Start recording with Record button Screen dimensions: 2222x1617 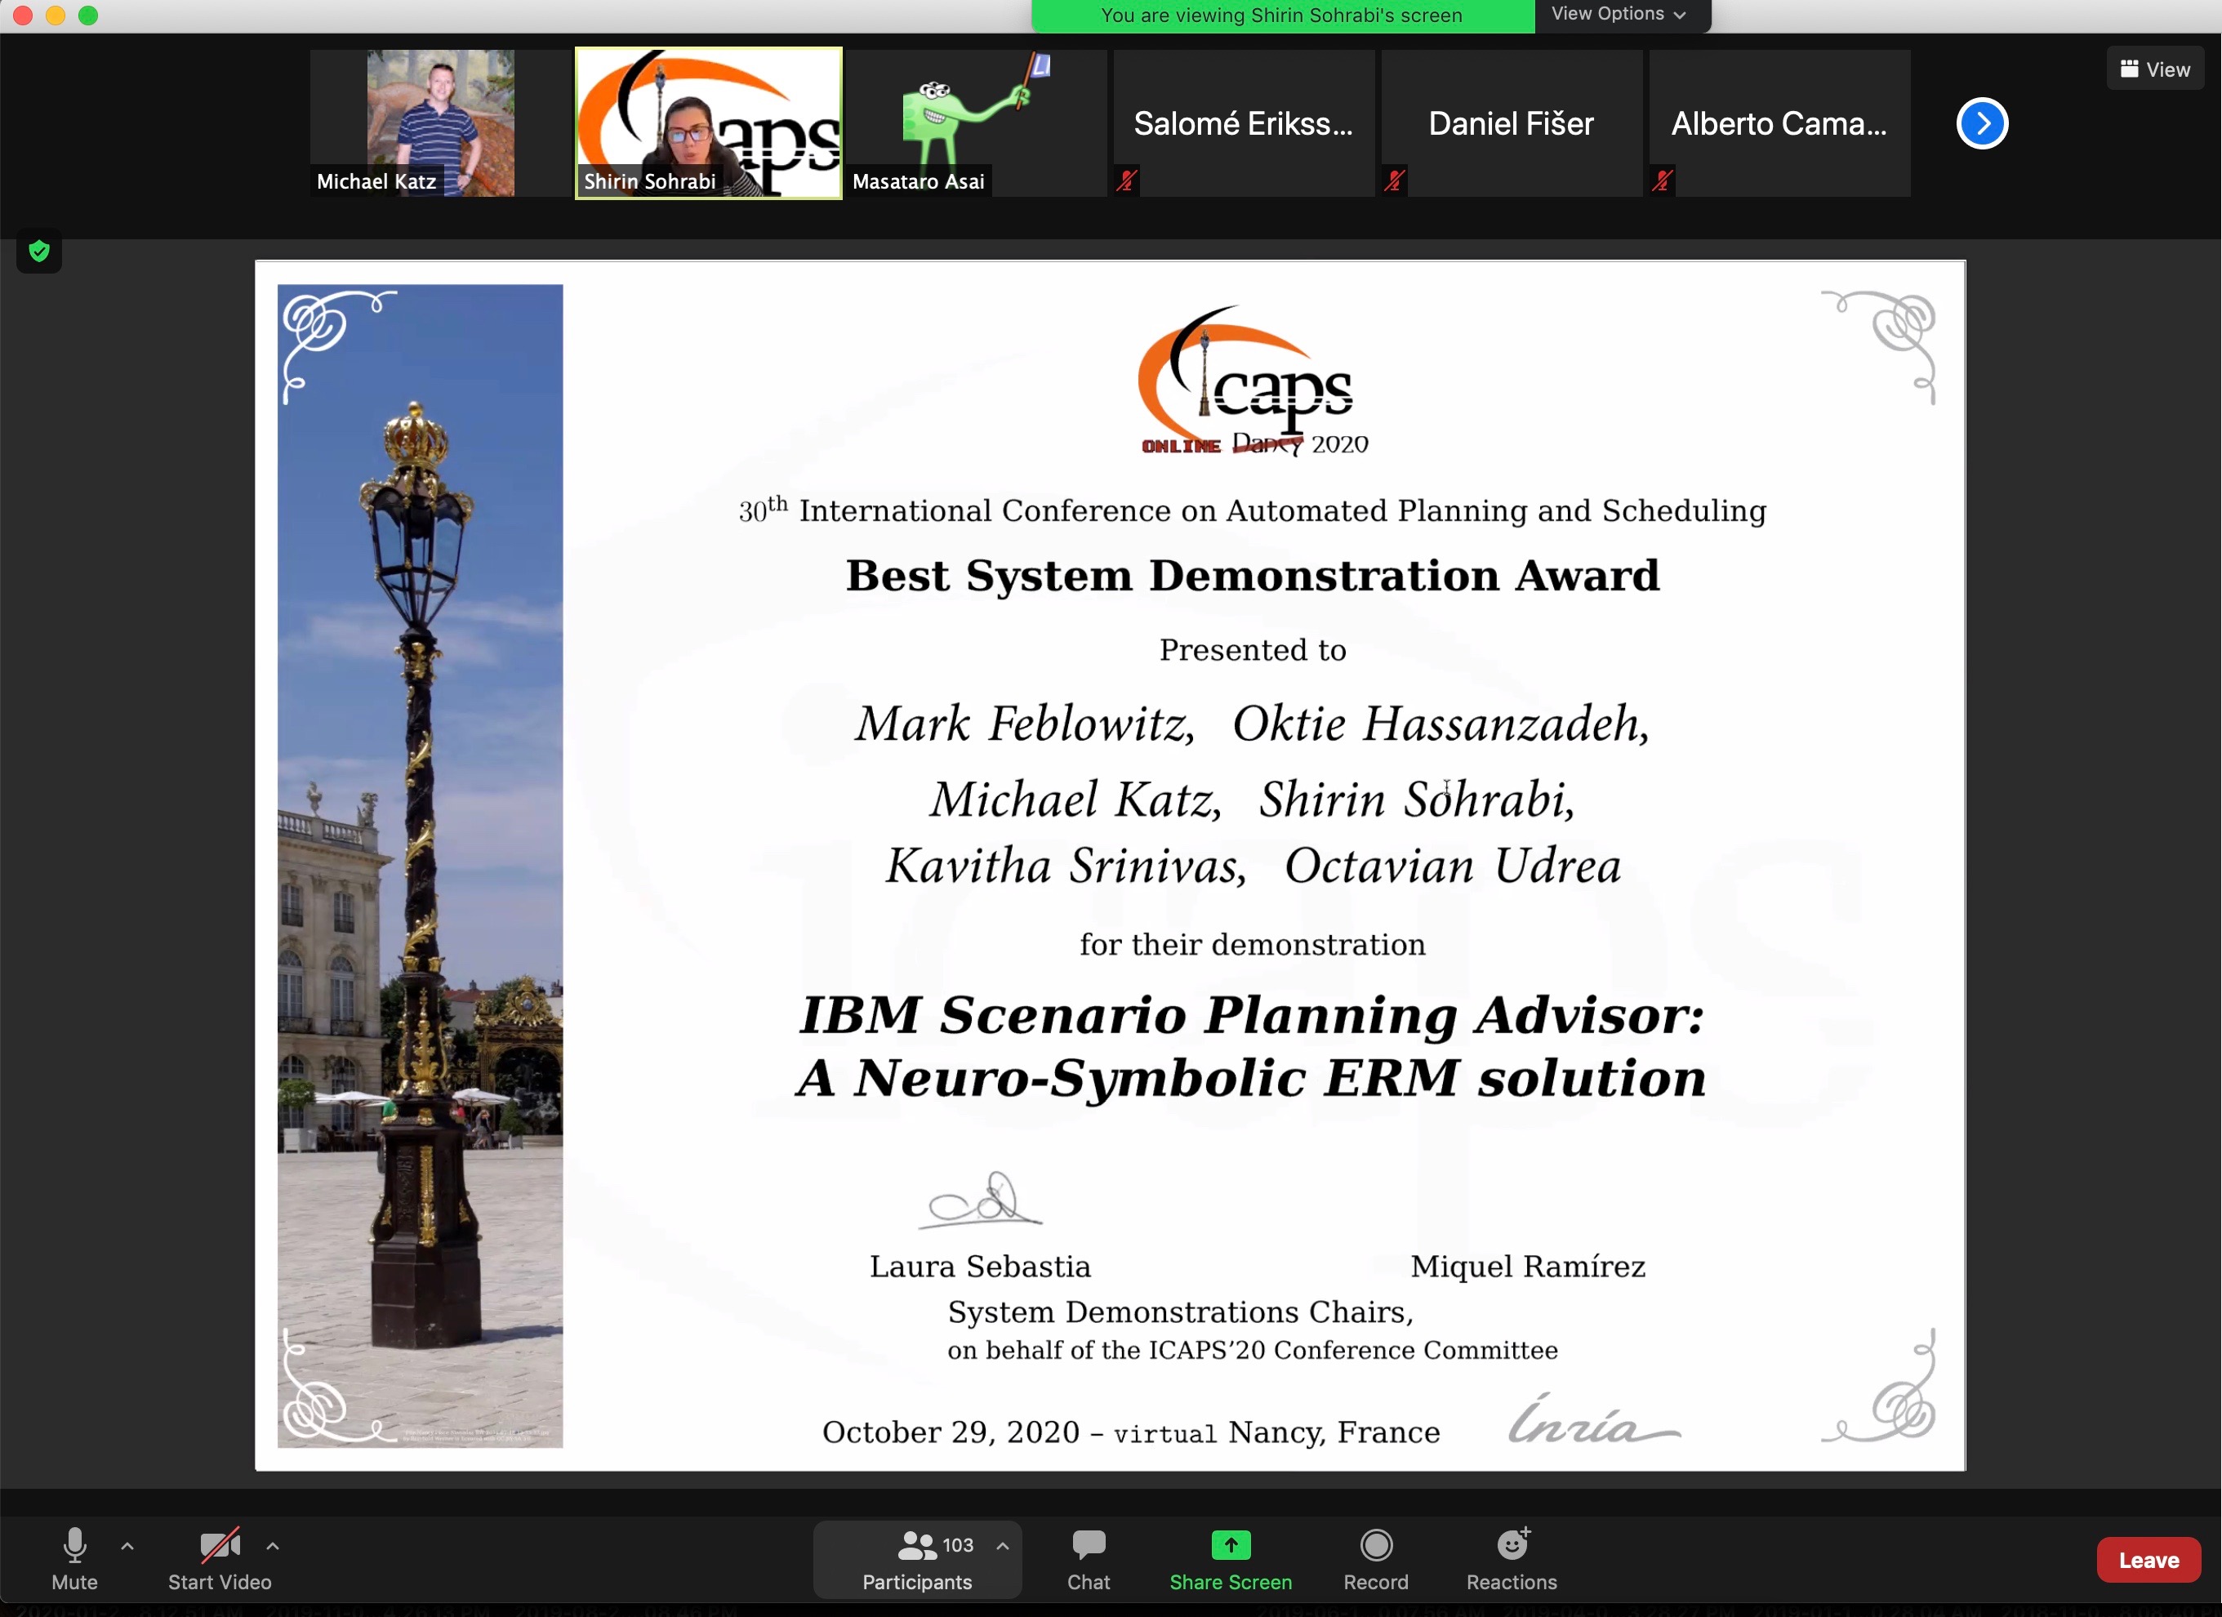[1375, 1558]
